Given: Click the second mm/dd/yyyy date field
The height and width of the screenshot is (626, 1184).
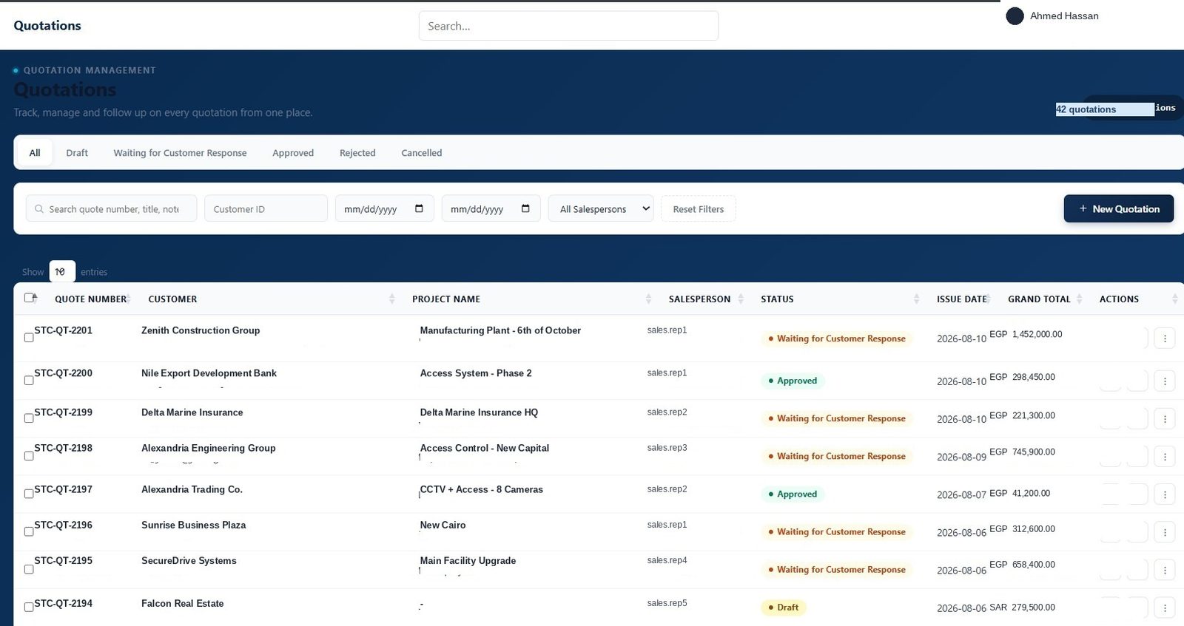Looking at the screenshot, I should 491,208.
